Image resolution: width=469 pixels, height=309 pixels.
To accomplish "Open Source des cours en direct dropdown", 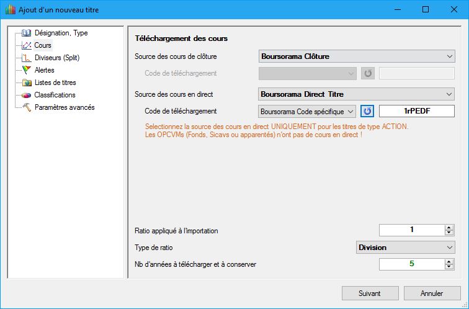I will coord(357,94).
